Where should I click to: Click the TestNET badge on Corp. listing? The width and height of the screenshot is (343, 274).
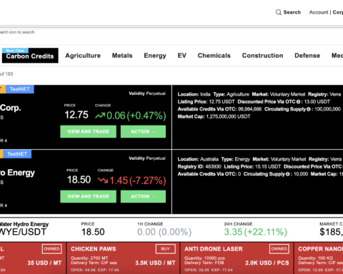(20, 89)
